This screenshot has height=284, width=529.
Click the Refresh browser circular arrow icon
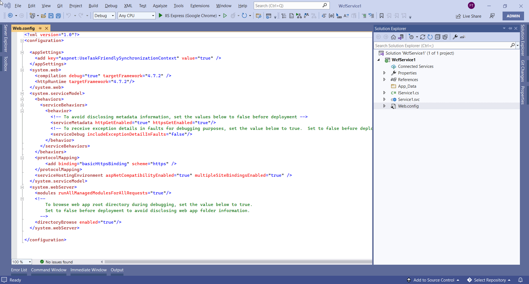tap(244, 16)
